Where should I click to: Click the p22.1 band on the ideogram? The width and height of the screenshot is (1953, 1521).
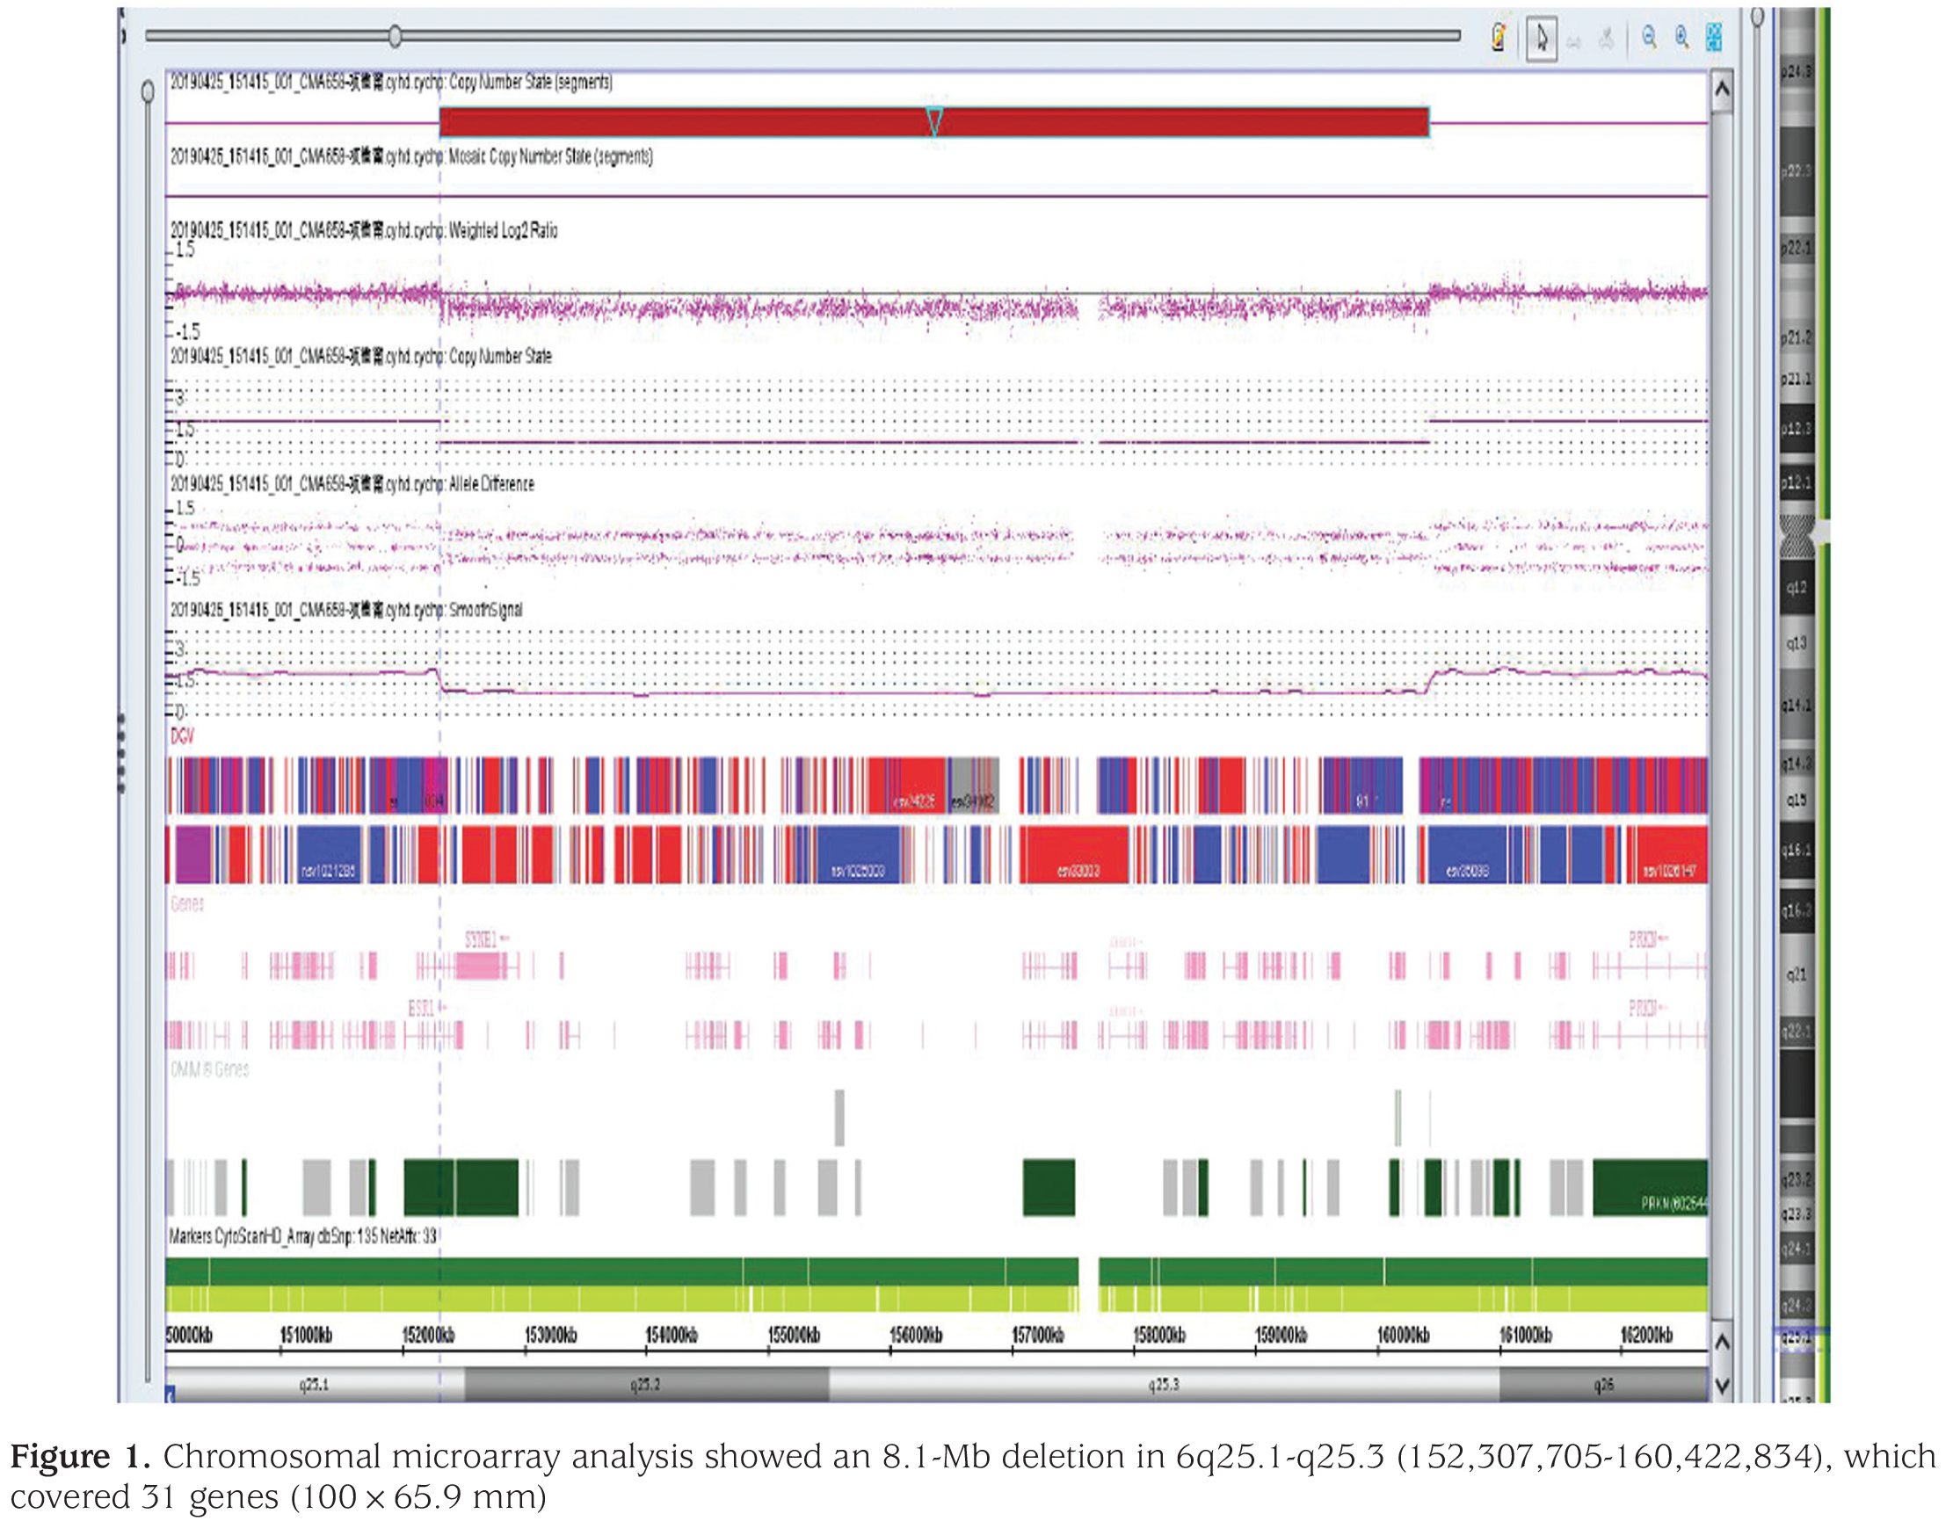(1797, 248)
